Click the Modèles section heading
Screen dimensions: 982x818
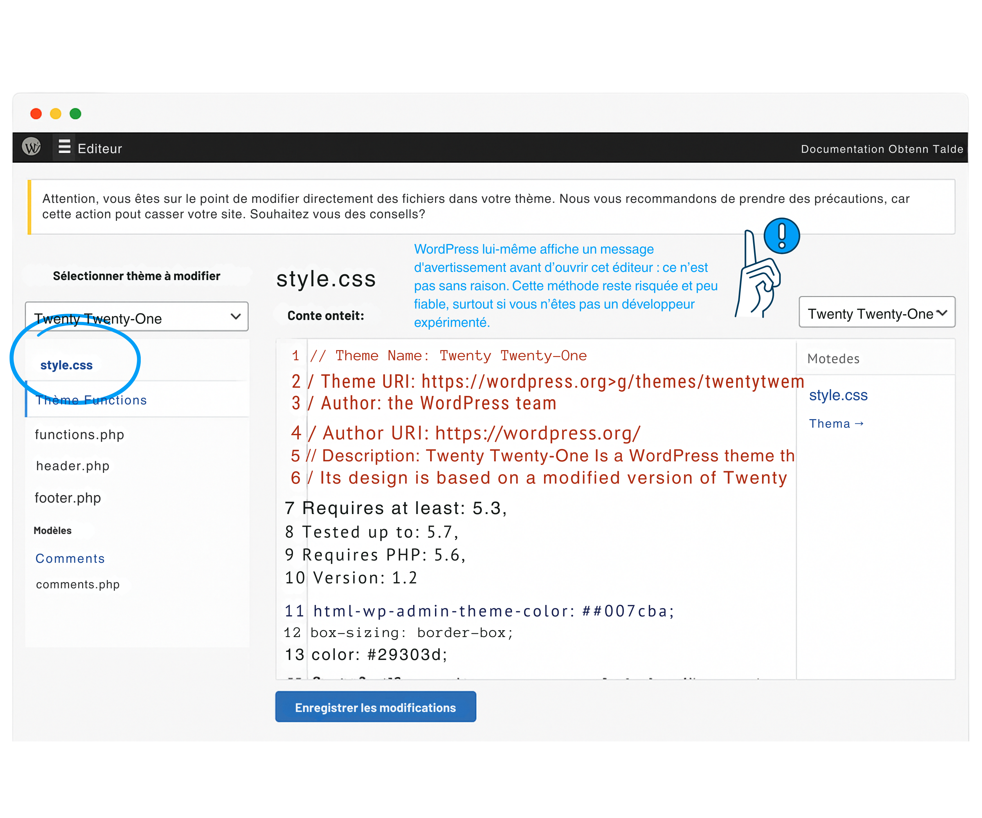point(52,531)
